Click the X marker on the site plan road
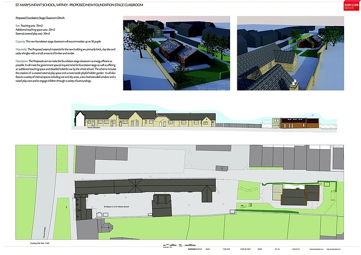This screenshot has width=361, height=255. pos(222,168)
